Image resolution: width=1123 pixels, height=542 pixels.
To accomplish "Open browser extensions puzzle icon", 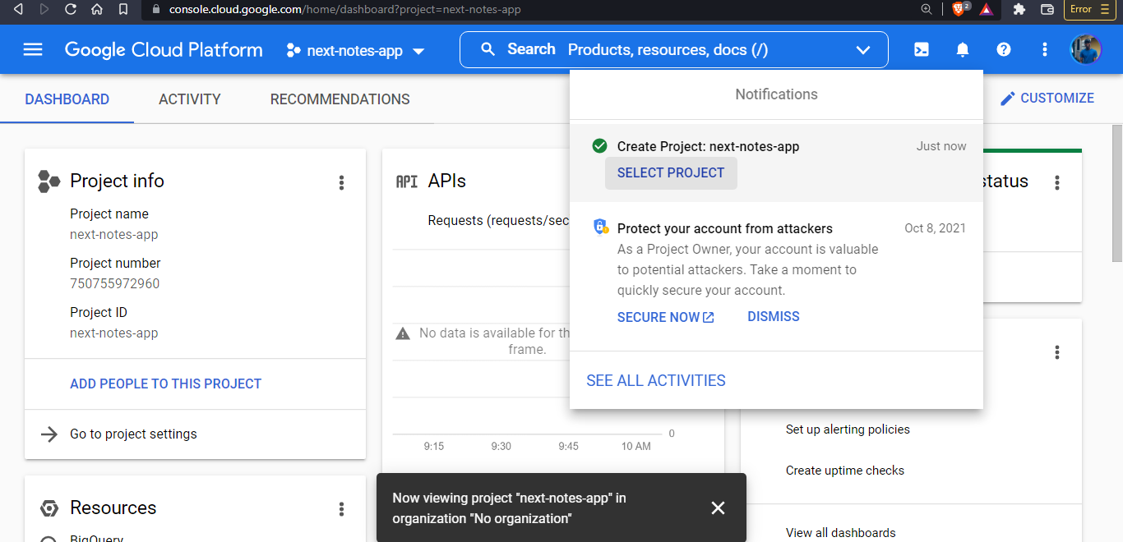I will (x=1019, y=9).
